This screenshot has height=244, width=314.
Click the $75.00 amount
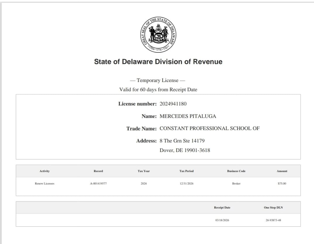pyautogui.click(x=282, y=184)
